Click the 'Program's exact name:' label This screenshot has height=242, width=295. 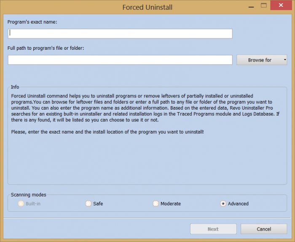pos(32,22)
